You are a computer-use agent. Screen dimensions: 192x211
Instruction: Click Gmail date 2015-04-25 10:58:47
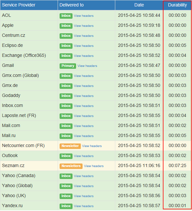139,65
